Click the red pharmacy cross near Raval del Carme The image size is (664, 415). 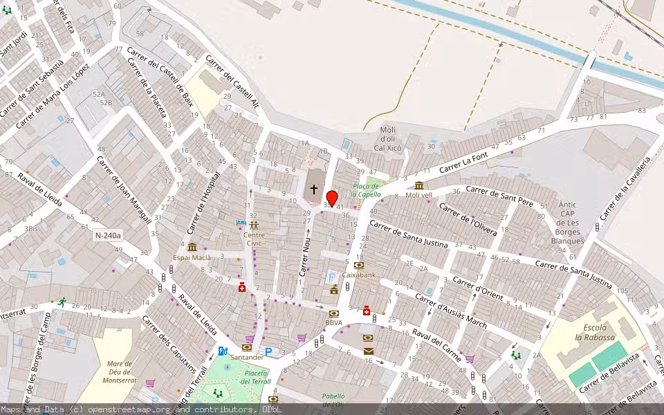(367, 311)
